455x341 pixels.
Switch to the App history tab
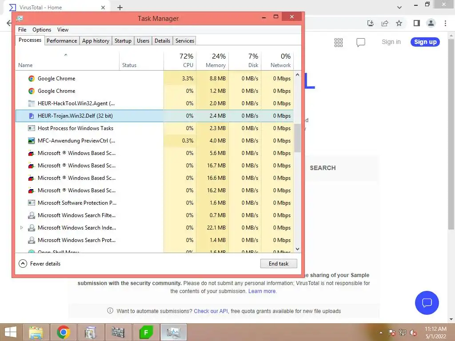[x=96, y=41]
